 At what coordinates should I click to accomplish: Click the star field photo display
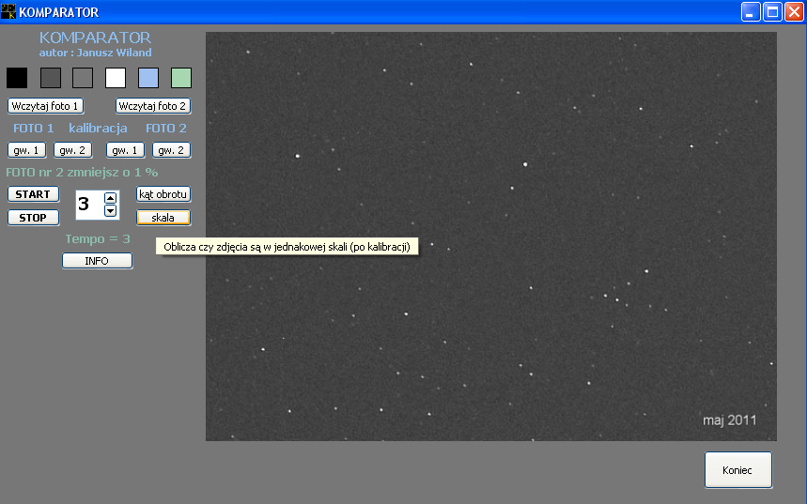(491, 237)
